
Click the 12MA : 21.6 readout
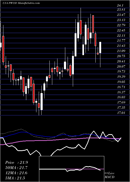[x=16, y=173]
